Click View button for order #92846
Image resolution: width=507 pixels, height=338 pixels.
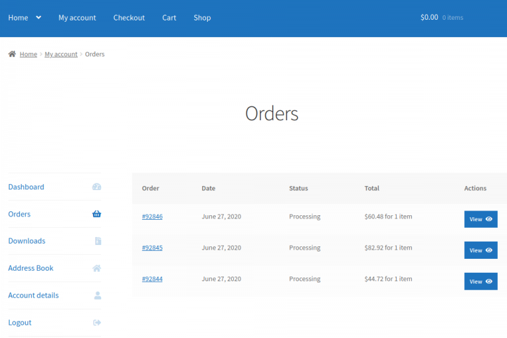[x=481, y=219]
